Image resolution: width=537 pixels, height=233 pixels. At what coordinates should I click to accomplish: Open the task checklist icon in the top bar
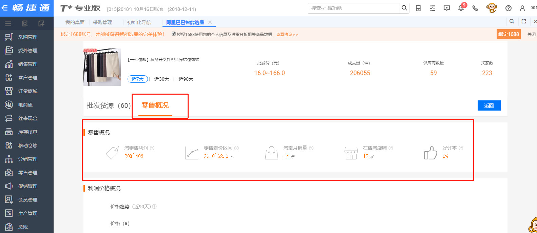pos(433,8)
